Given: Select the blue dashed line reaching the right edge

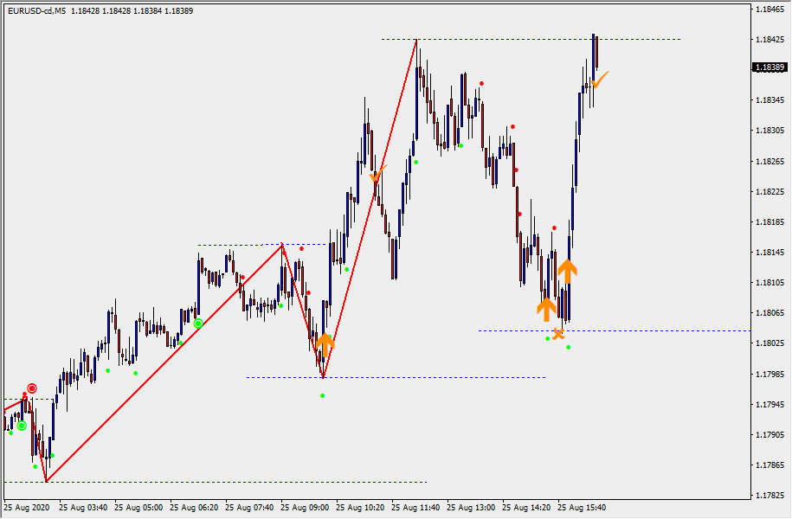Looking at the screenshot, I should tap(649, 330).
